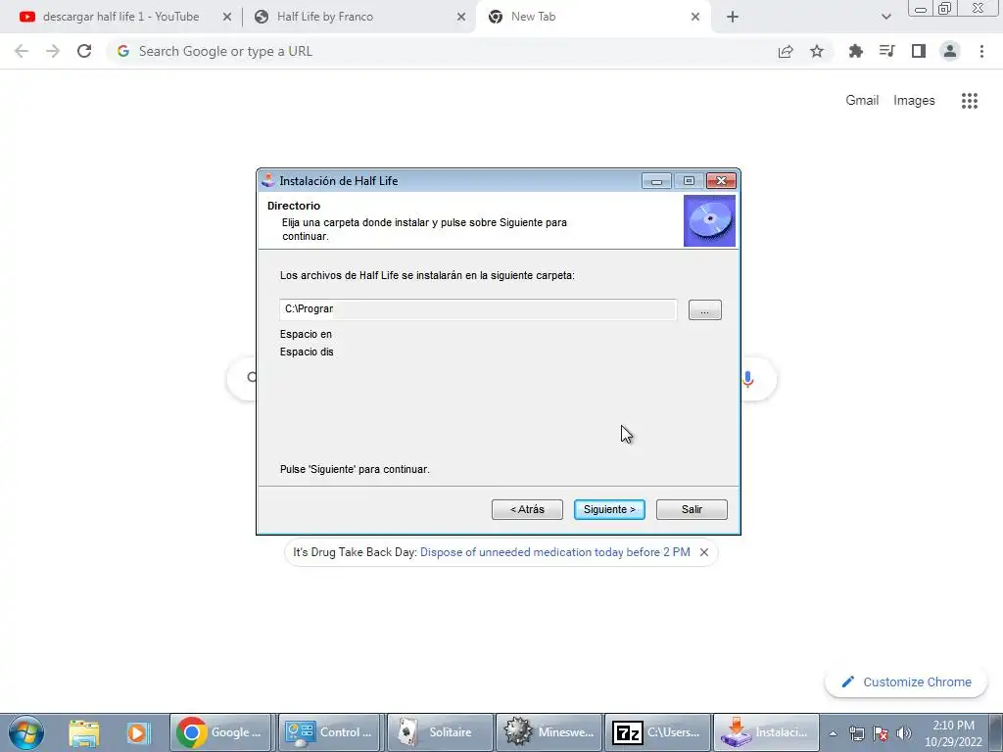This screenshot has height=752, width=1003.
Task: Close the Half Life by Franco tab
Action: 461,18
